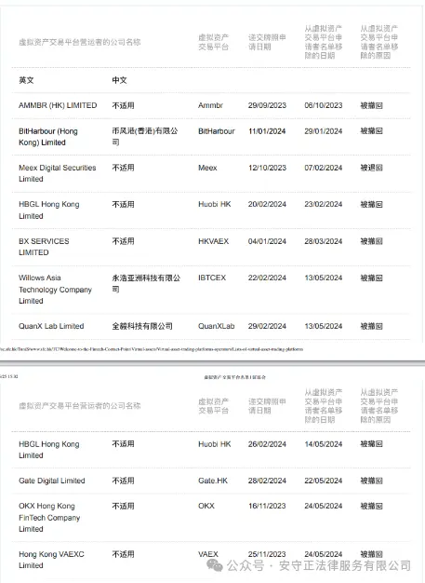Select QuanX Lab Limited company name
The width and height of the screenshot is (425, 583).
click(51, 326)
